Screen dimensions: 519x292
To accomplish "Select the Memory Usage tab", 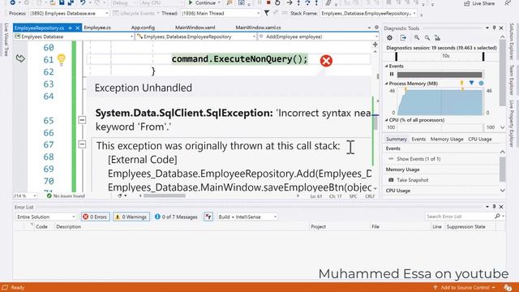I will coord(447,139).
